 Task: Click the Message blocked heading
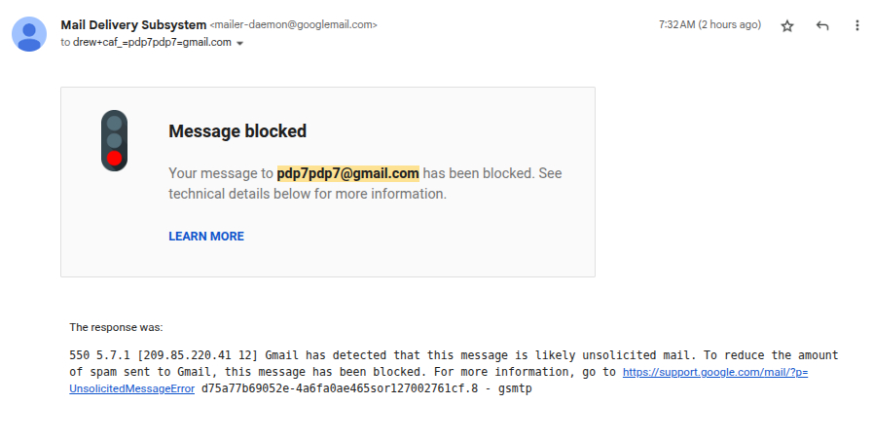coord(237,130)
